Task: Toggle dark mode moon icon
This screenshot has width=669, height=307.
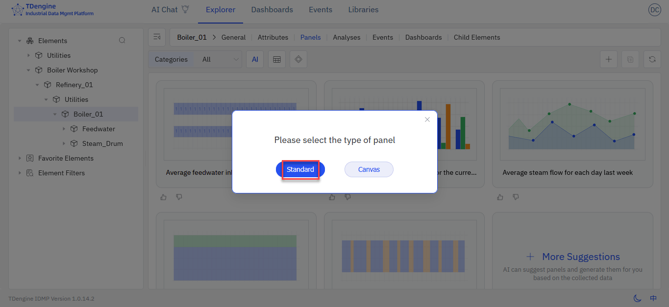Action: [x=637, y=298]
